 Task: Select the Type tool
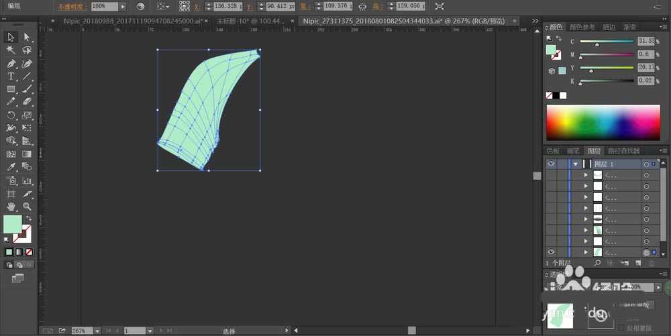(x=11, y=76)
